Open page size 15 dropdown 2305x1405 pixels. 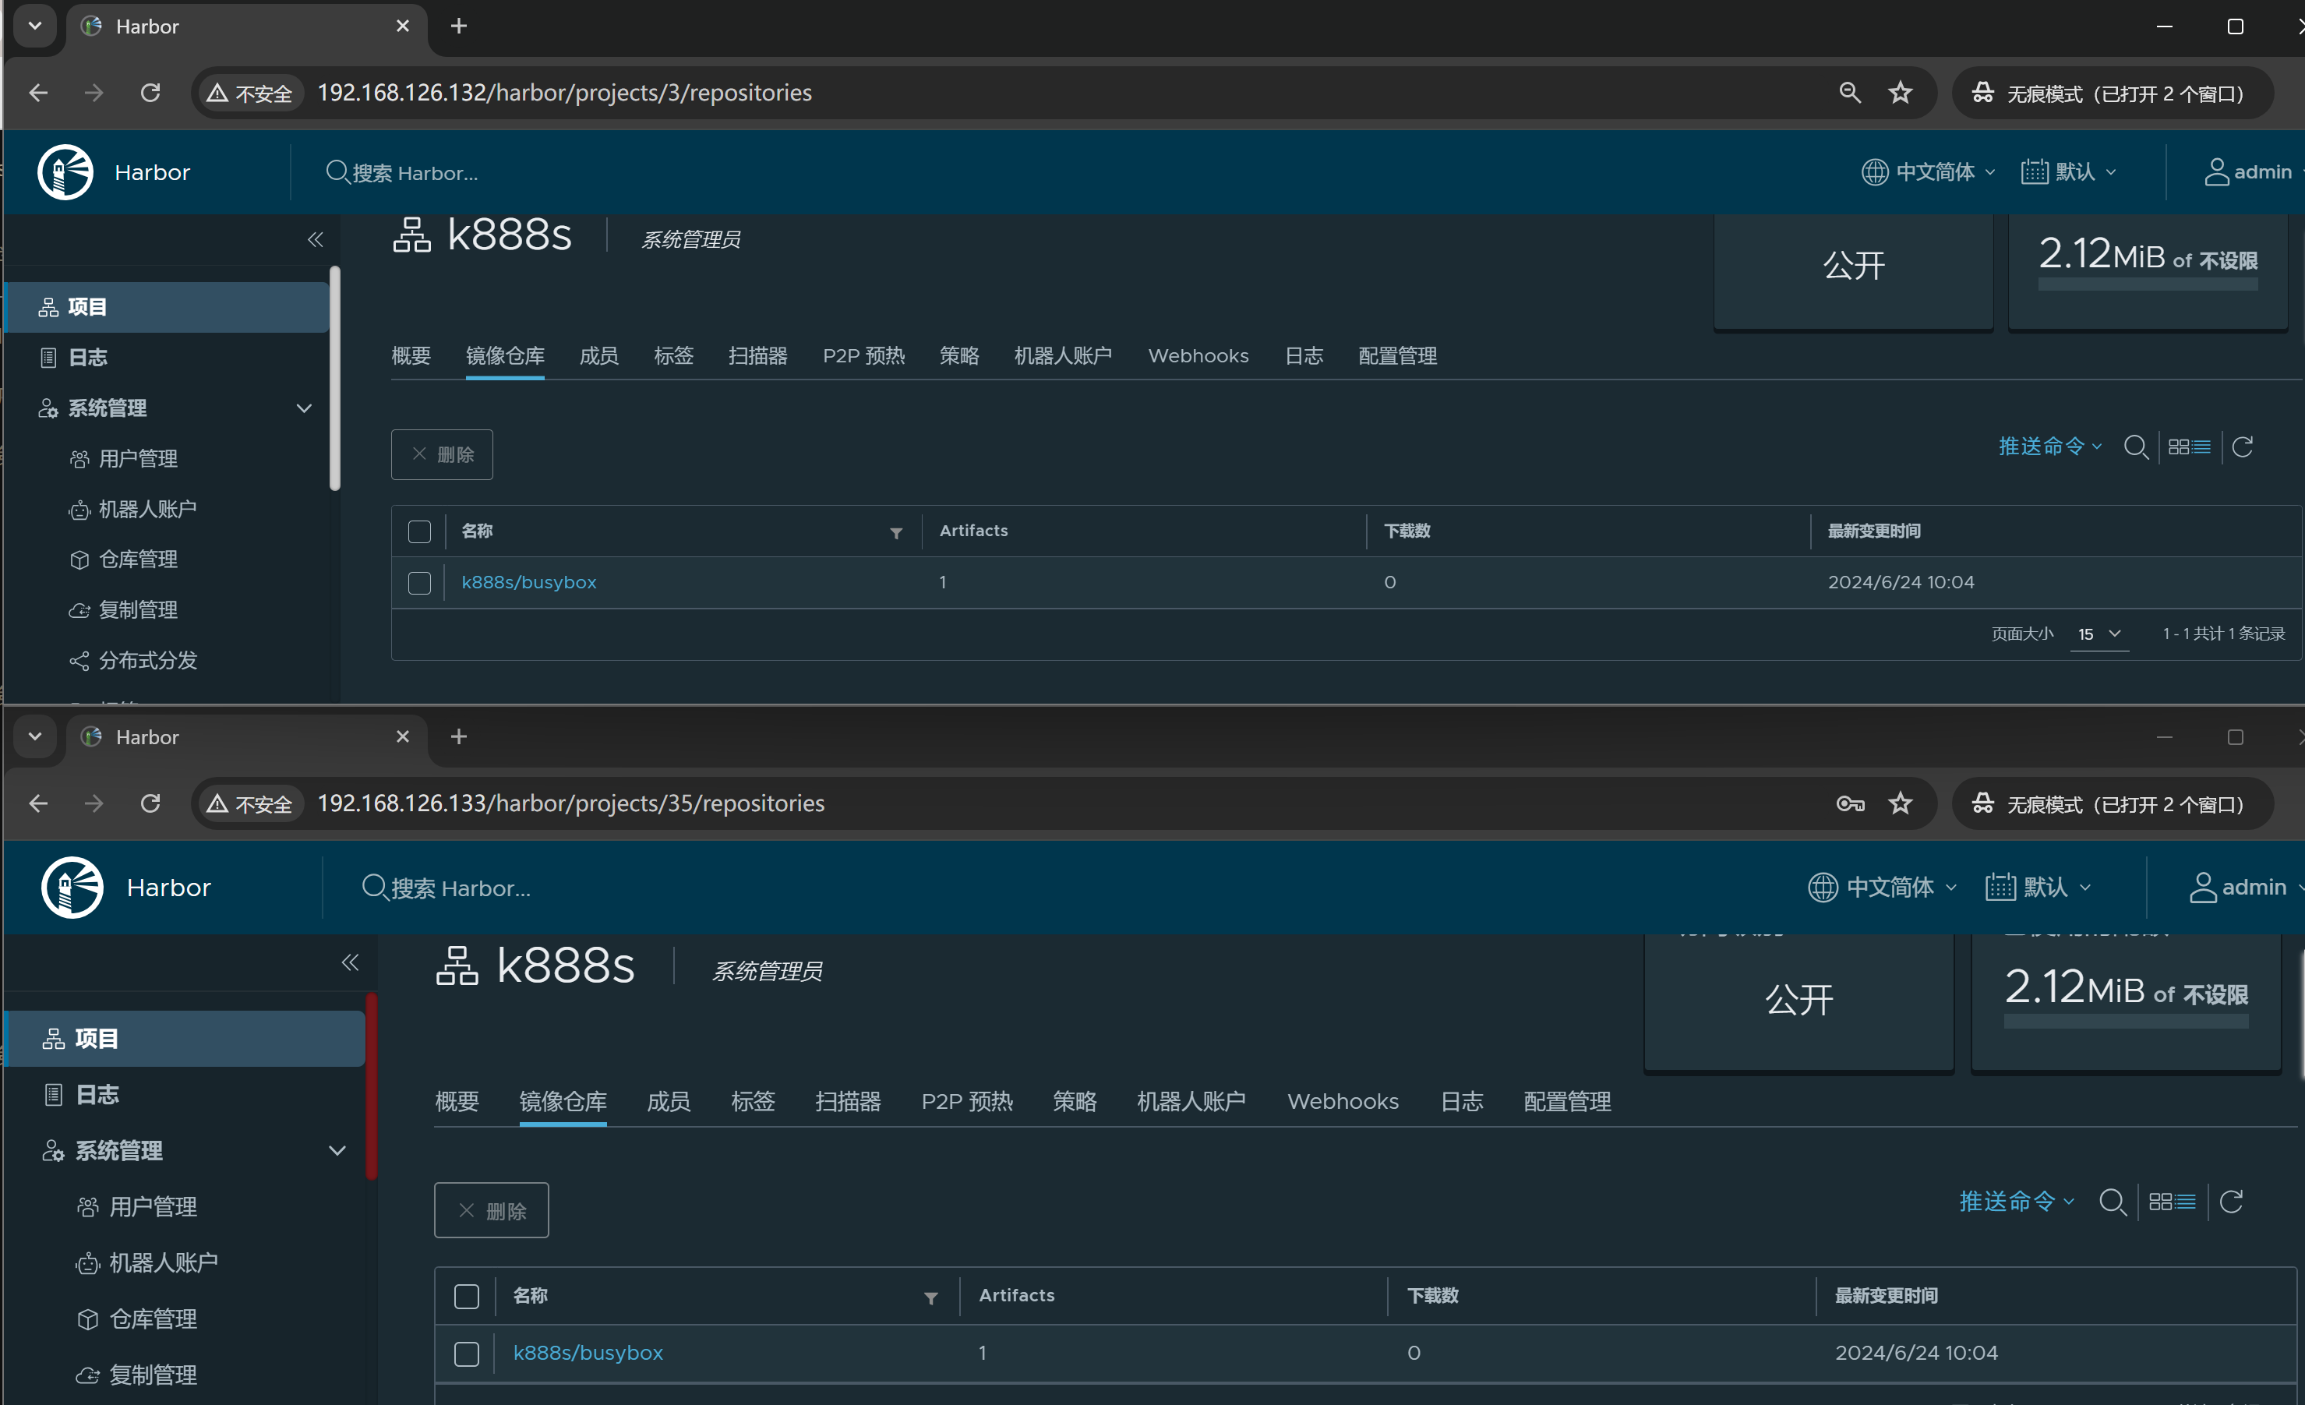point(2099,634)
